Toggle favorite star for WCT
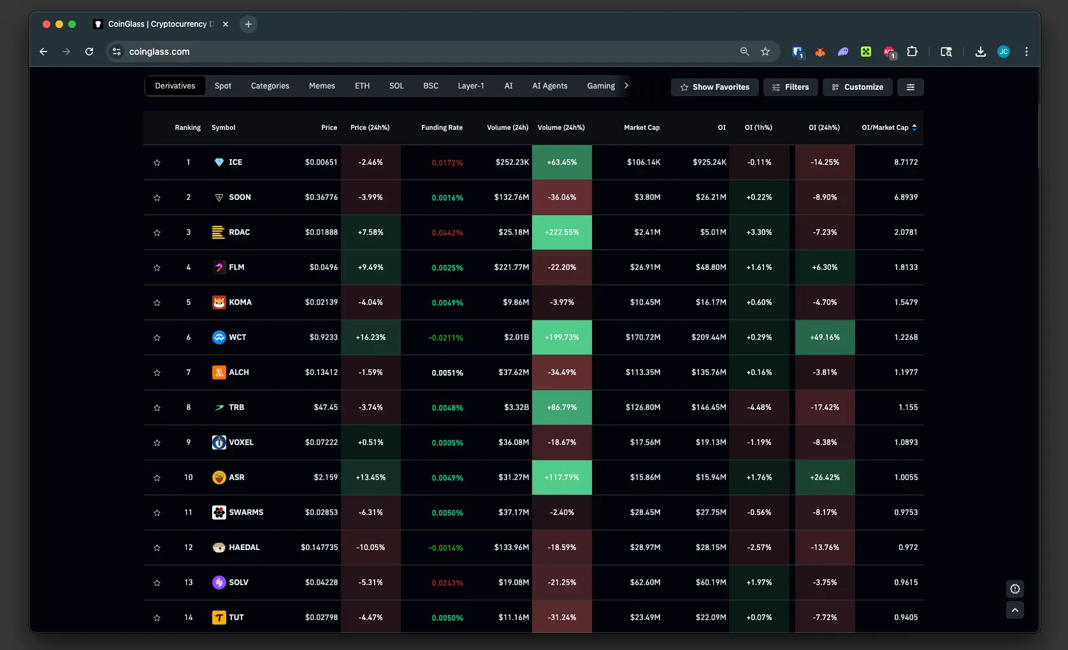Viewport: 1068px width, 650px height. [x=157, y=338]
